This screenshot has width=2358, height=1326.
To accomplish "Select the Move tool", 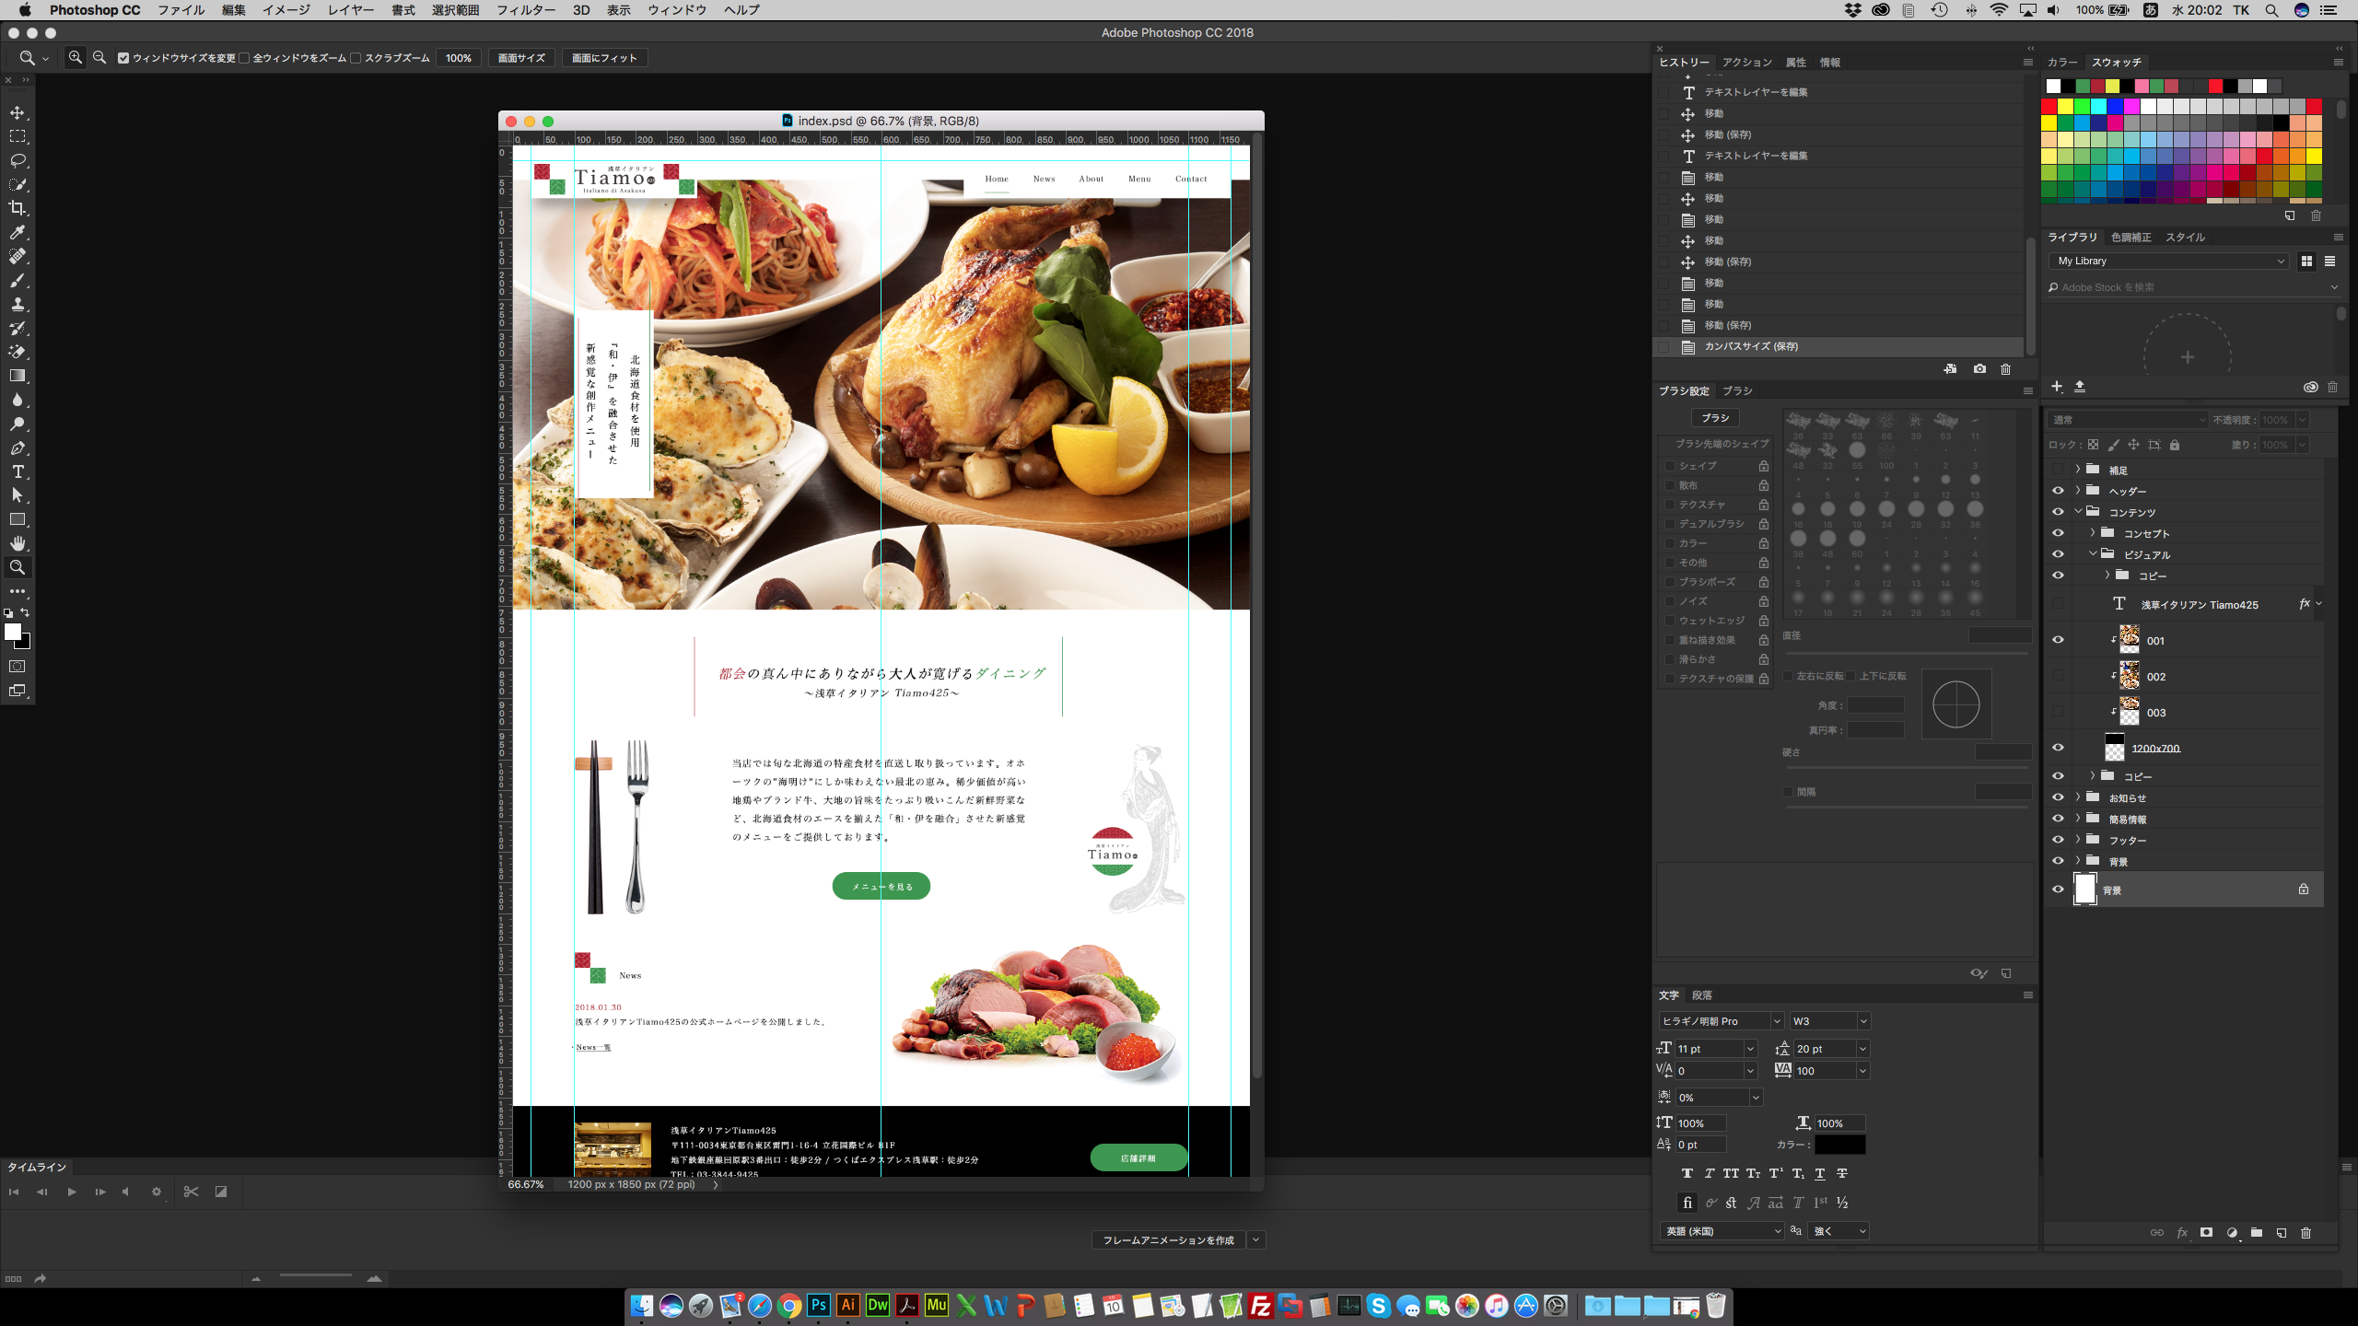I will tap(18, 112).
